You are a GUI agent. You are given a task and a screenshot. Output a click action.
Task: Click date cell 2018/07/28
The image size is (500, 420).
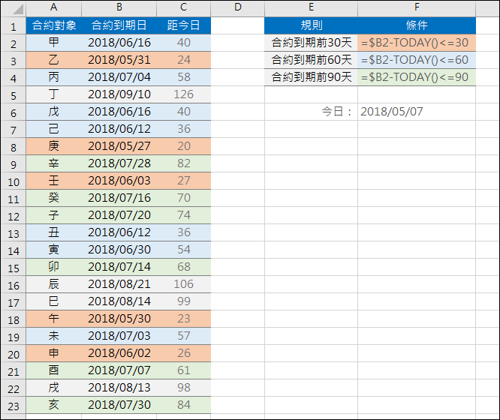(x=119, y=163)
